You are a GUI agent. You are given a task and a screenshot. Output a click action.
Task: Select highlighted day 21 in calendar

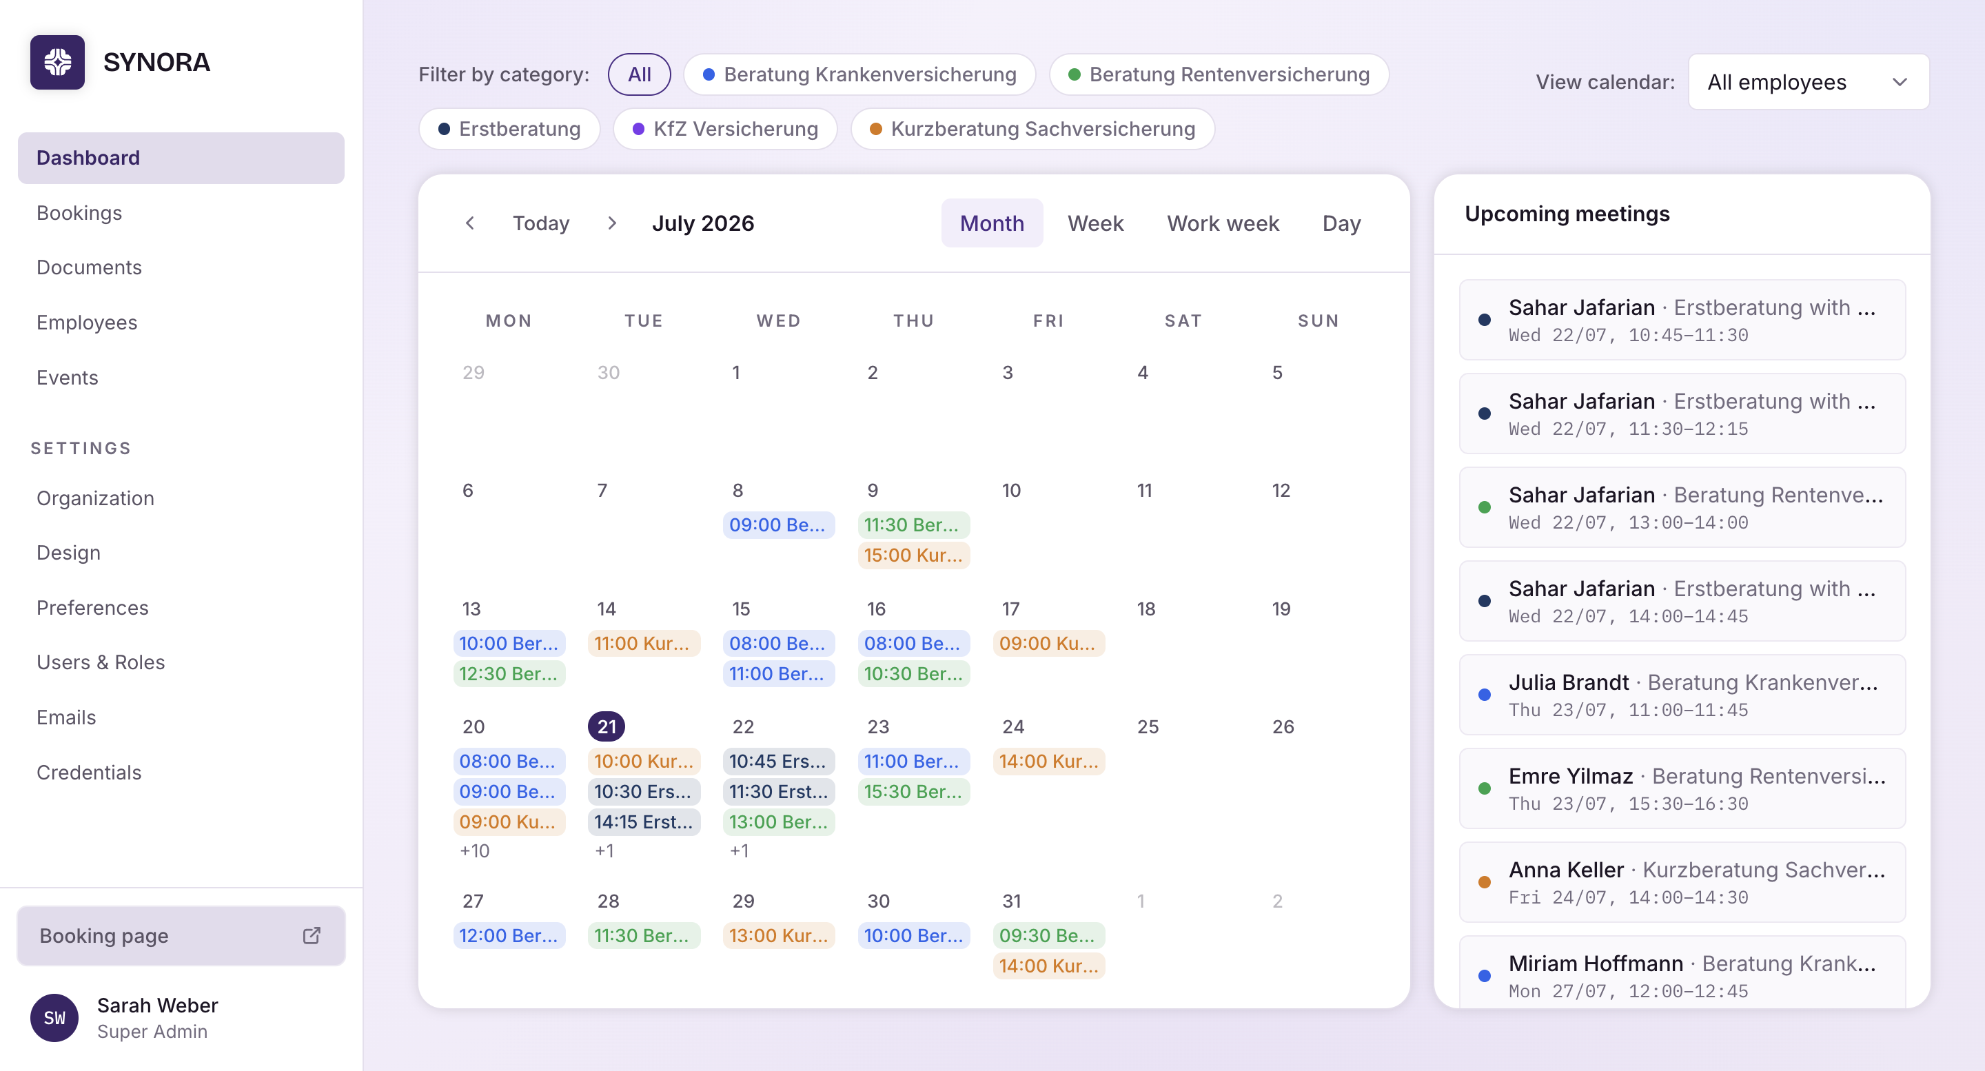click(607, 726)
